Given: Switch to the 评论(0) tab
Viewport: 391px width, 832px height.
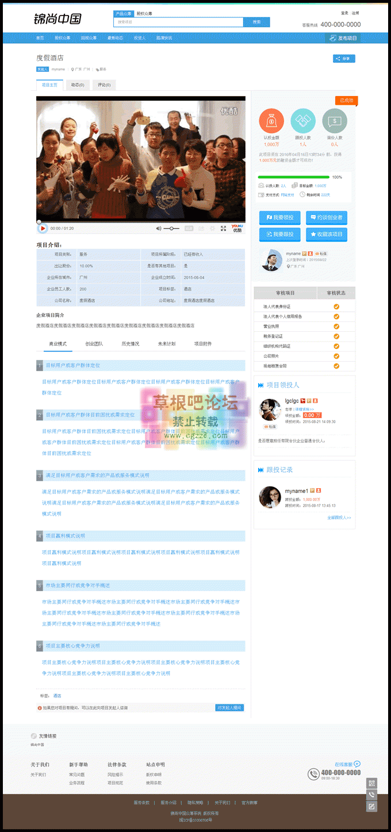Looking at the screenshot, I should (104, 85).
